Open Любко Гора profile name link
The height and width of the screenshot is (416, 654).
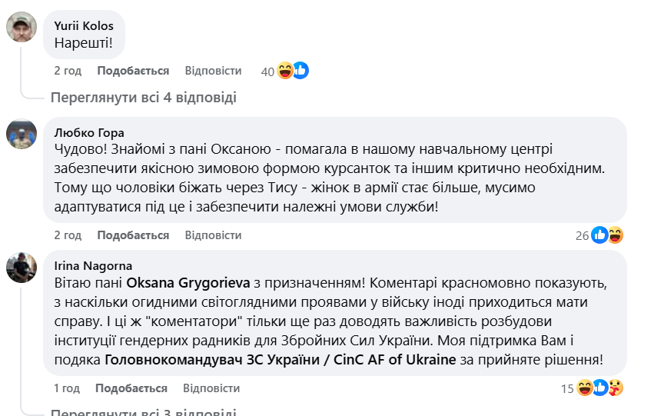coord(89,132)
